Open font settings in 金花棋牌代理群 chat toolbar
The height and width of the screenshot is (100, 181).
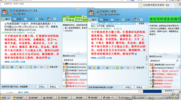tap(90, 68)
